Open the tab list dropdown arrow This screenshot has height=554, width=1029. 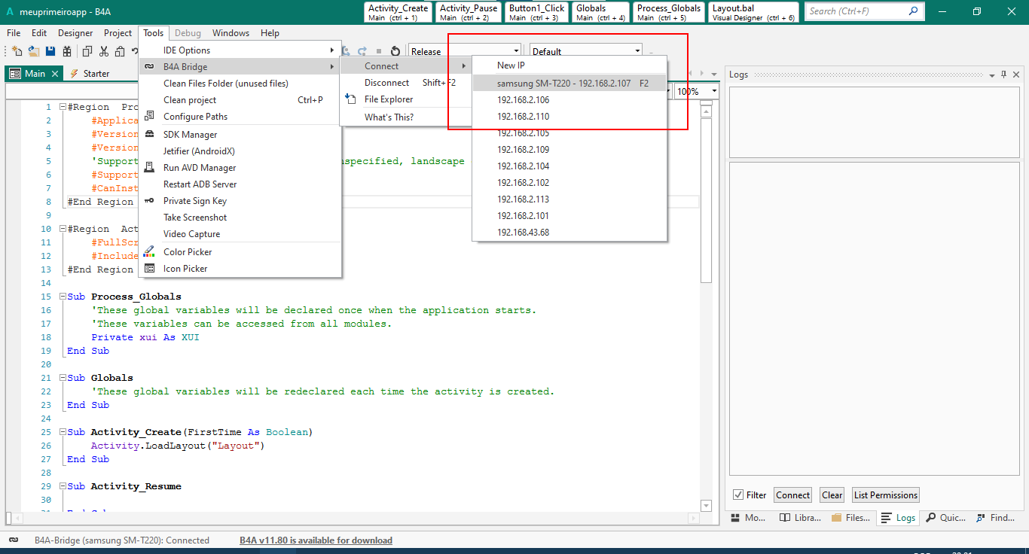[x=713, y=74]
